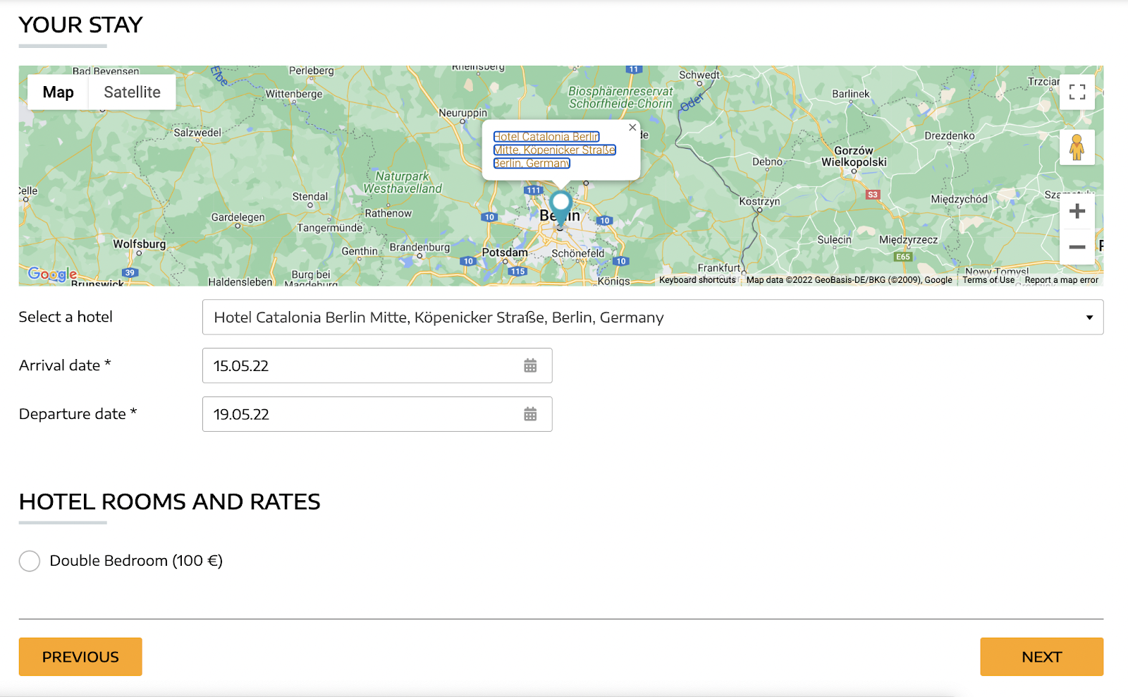Select Double Bedroom (100 €) option
This screenshot has height=697, width=1128.
(x=30, y=561)
